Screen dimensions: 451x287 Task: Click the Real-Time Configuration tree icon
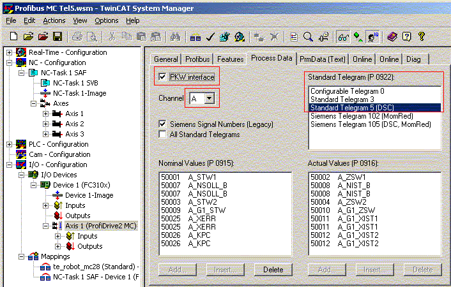click(21, 52)
